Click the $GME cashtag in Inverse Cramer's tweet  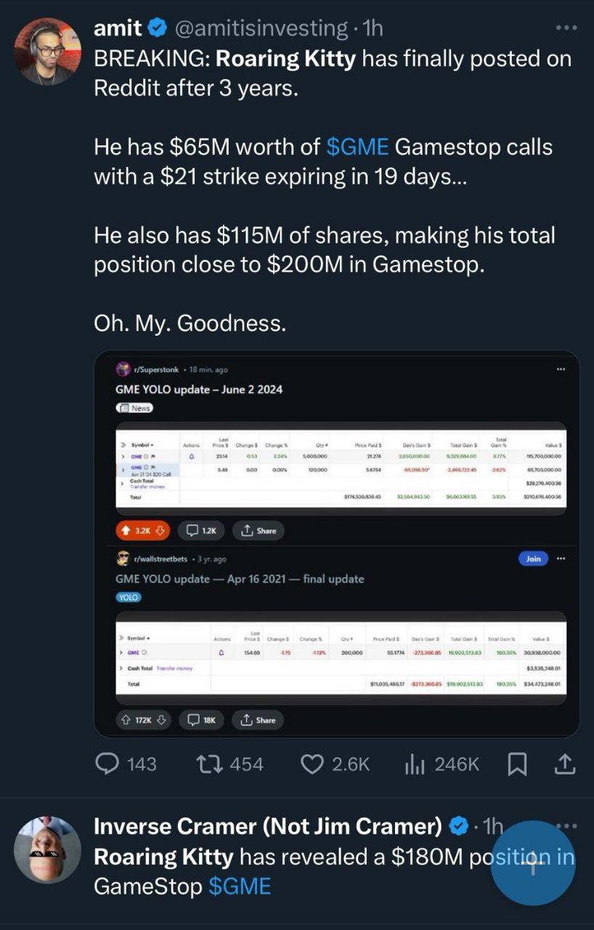click(x=239, y=886)
